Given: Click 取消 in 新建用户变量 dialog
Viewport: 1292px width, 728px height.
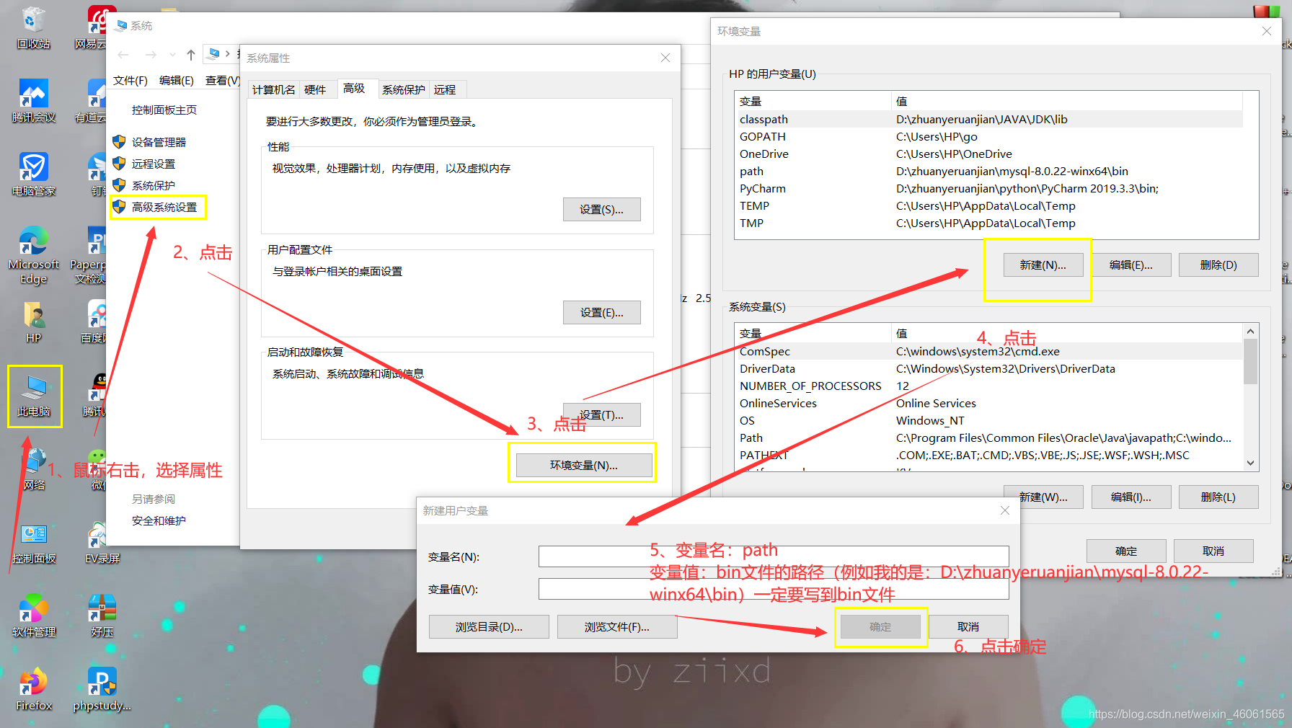Looking at the screenshot, I should [968, 626].
